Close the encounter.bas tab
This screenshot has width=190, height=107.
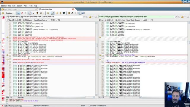73,9
